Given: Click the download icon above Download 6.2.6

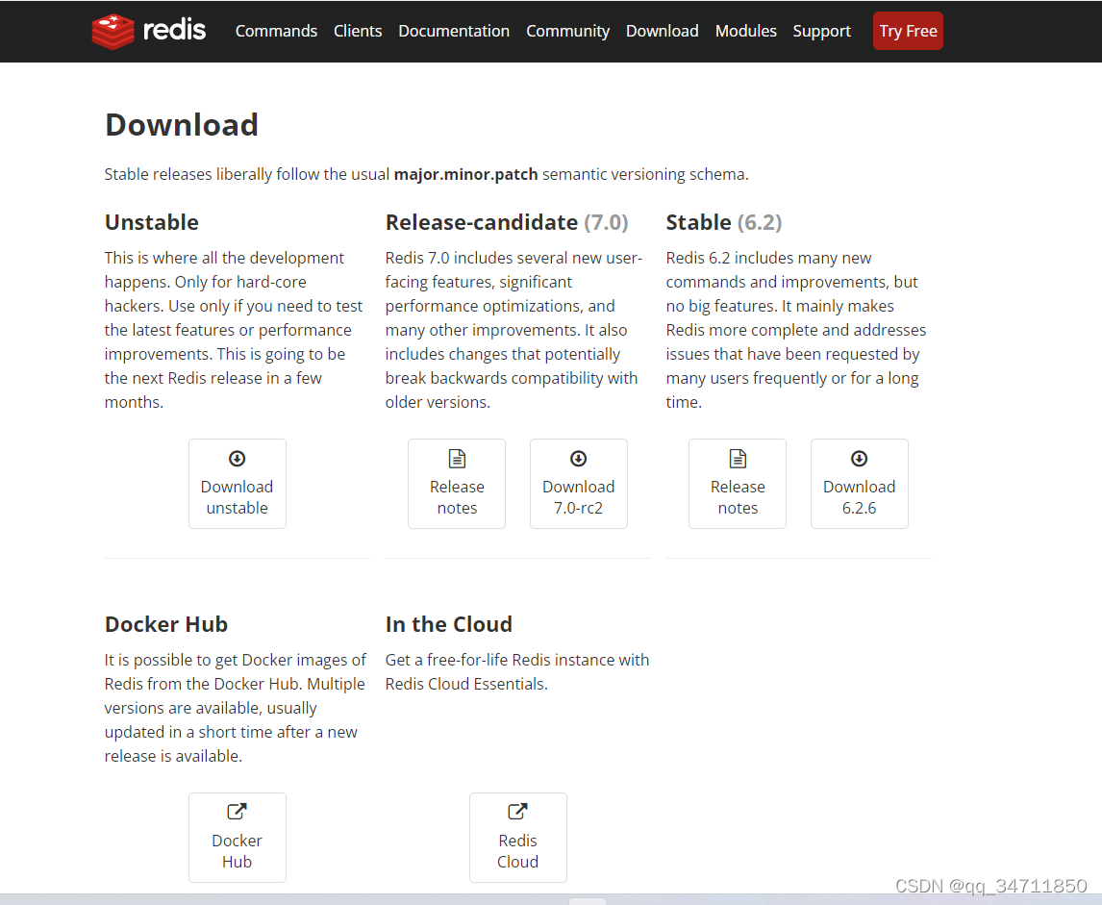Looking at the screenshot, I should pyautogui.click(x=859, y=459).
